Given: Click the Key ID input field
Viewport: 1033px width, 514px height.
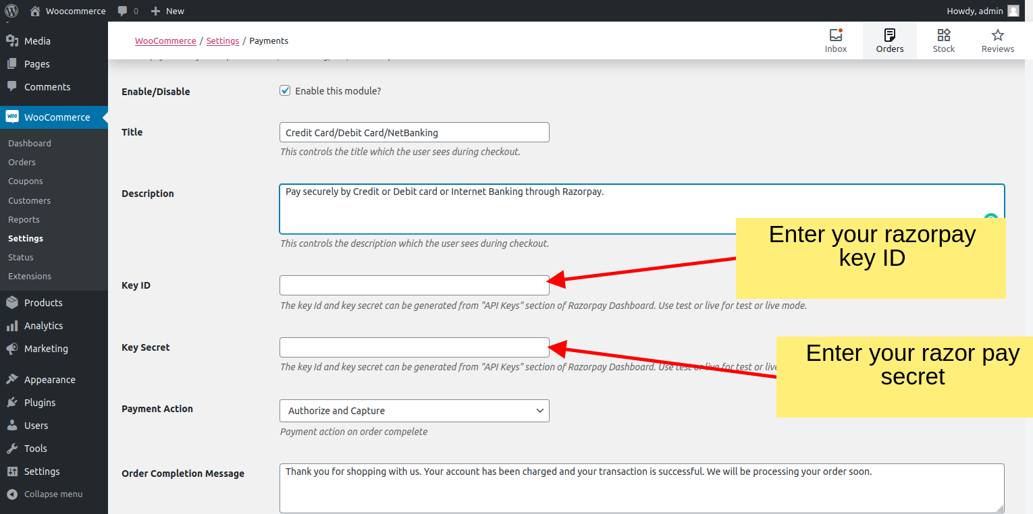Looking at the screenshot, I should [x=415, y=285].
